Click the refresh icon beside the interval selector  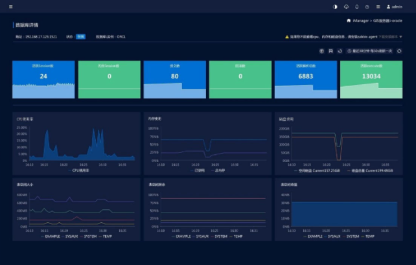[x=399, y=51]
